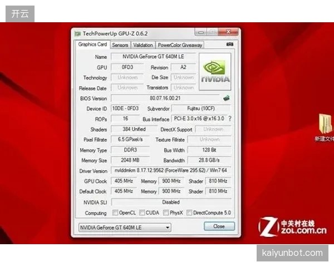This screenshot has height=267, width=334.
Task: Click the Revision field A2
Action: pos(183,67)
